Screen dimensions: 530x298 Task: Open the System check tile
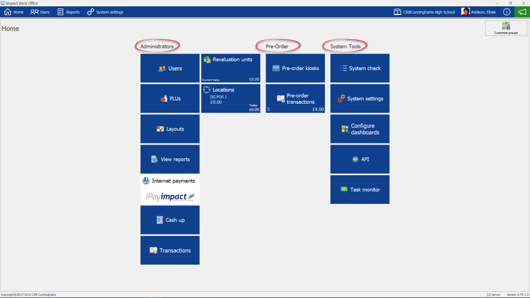coord(360,68)
